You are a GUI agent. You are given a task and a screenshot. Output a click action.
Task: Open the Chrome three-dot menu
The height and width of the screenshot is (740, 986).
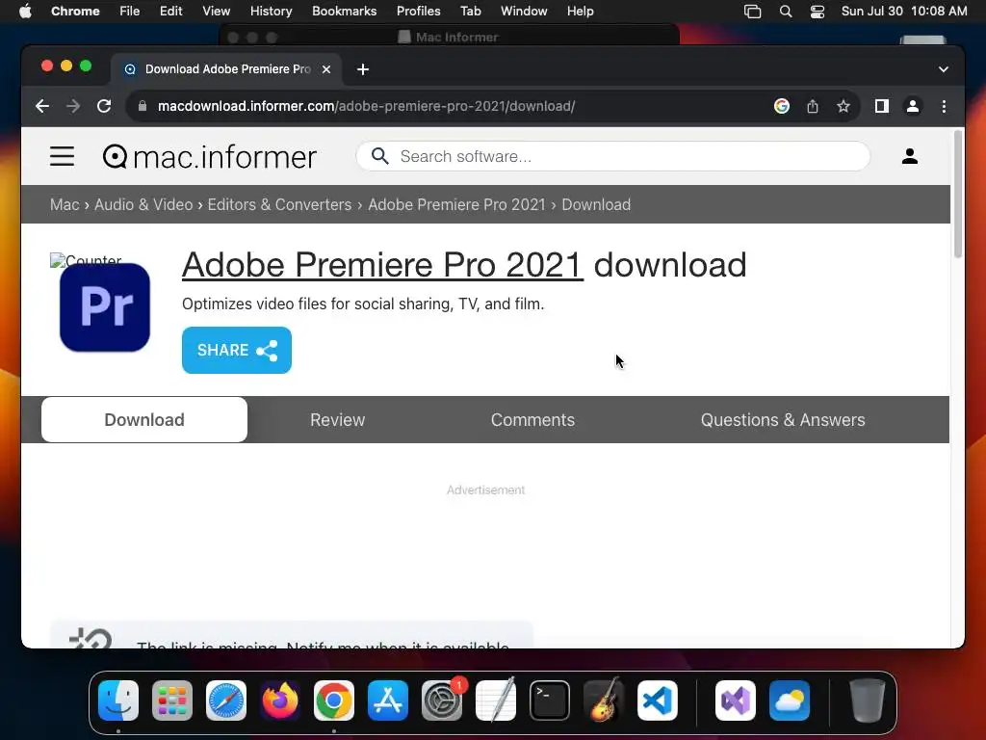coord(944,106)
